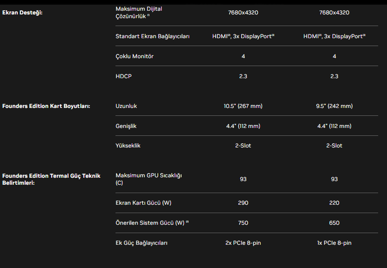Click the Founders Edition Kart Boyutları heading
The height and width of the screenshot is (268, 387).
[x=46, y=106]
